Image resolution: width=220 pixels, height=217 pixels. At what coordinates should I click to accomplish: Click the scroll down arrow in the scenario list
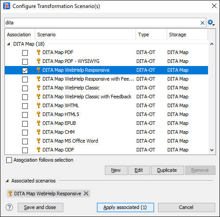(212, 150)
